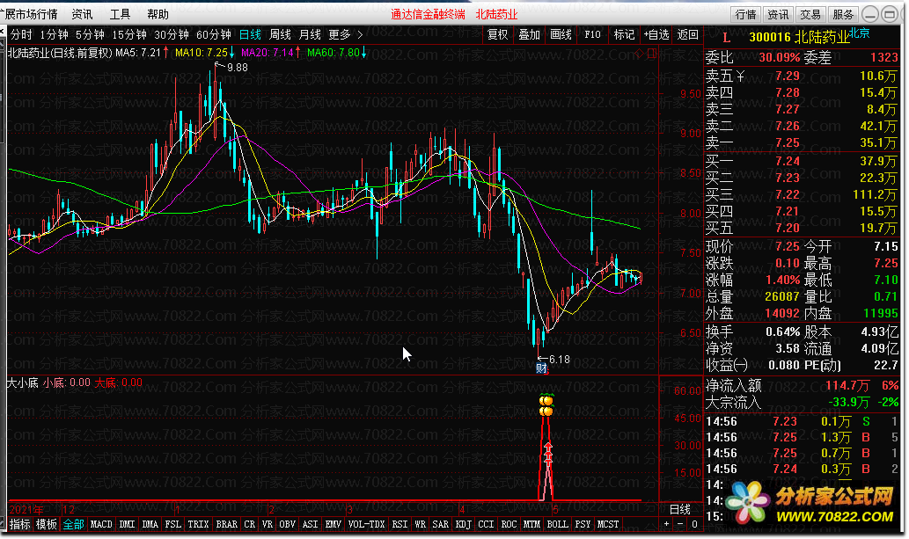This screenshot has width=909, height=539.
Task: Click the minus zoom-out button at chart bottom
Action: tap(680, 524)
